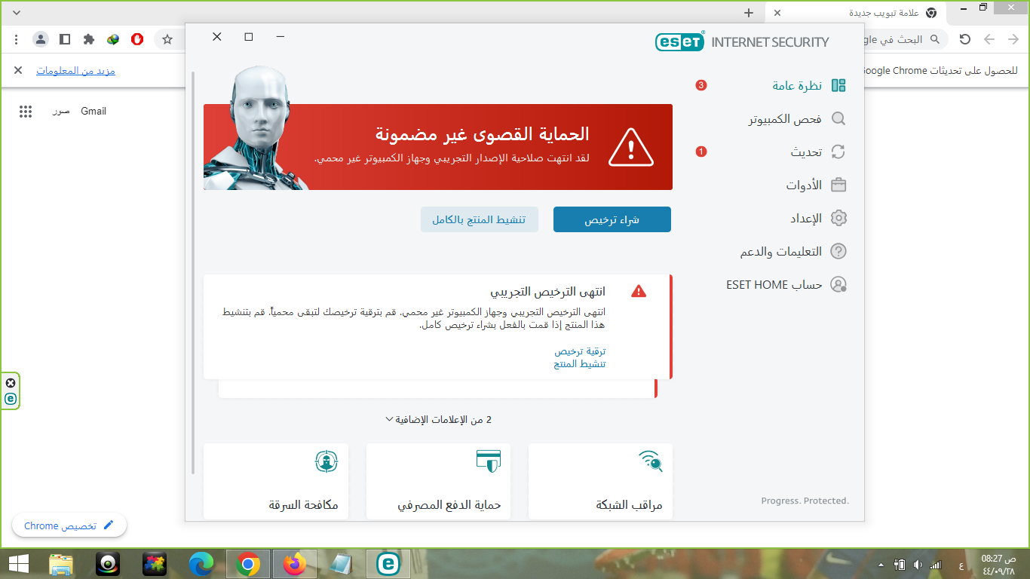Screen dimensions: 1030x579
Task: Click the ESET HOME account user icon
Action: point(838,284)
